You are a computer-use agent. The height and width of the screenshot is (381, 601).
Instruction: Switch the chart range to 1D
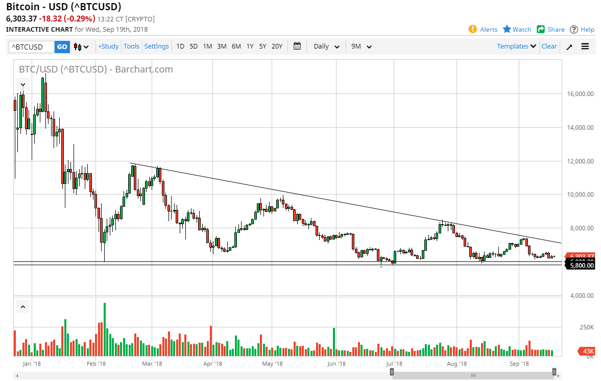click(x=180, y=46)
